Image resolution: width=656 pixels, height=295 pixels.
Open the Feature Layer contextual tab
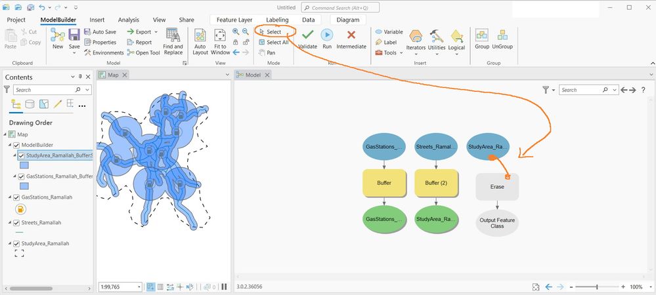(x=234, y=20)
